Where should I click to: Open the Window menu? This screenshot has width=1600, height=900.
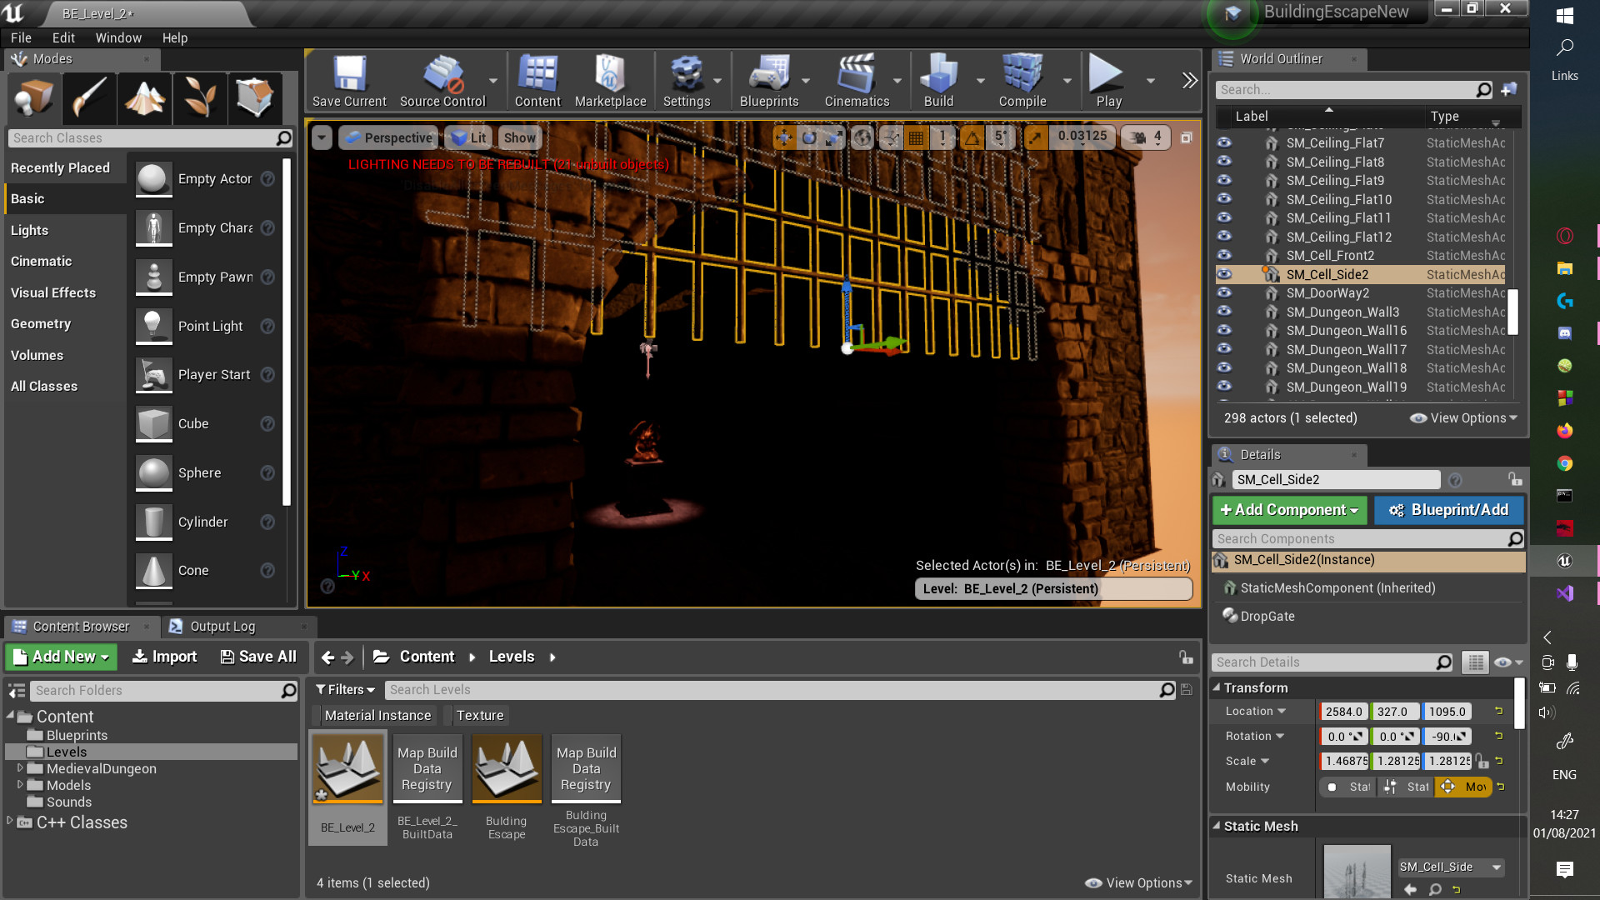pos(118,37)
